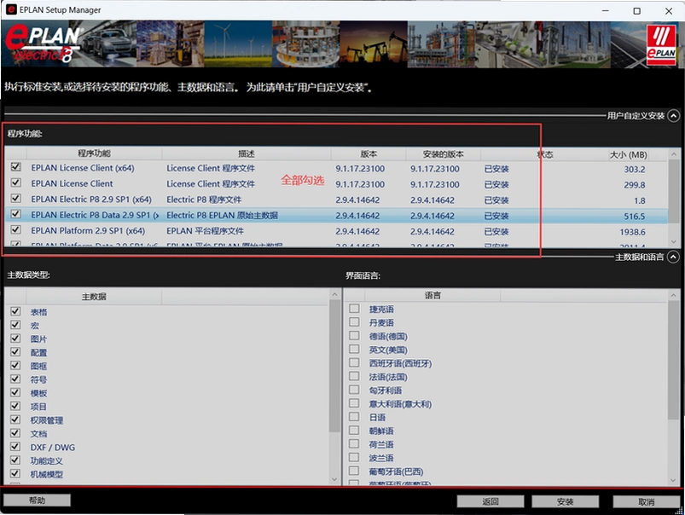Enable the 荷兰语 language checkbox

coord(354,444)
